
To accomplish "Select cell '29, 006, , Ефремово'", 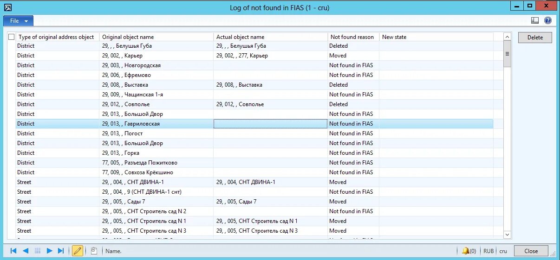I will 156,75.
